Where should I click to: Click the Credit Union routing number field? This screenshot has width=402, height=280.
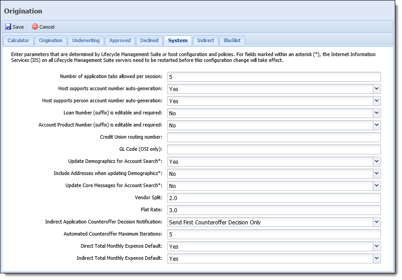click(x=274, y=137)
